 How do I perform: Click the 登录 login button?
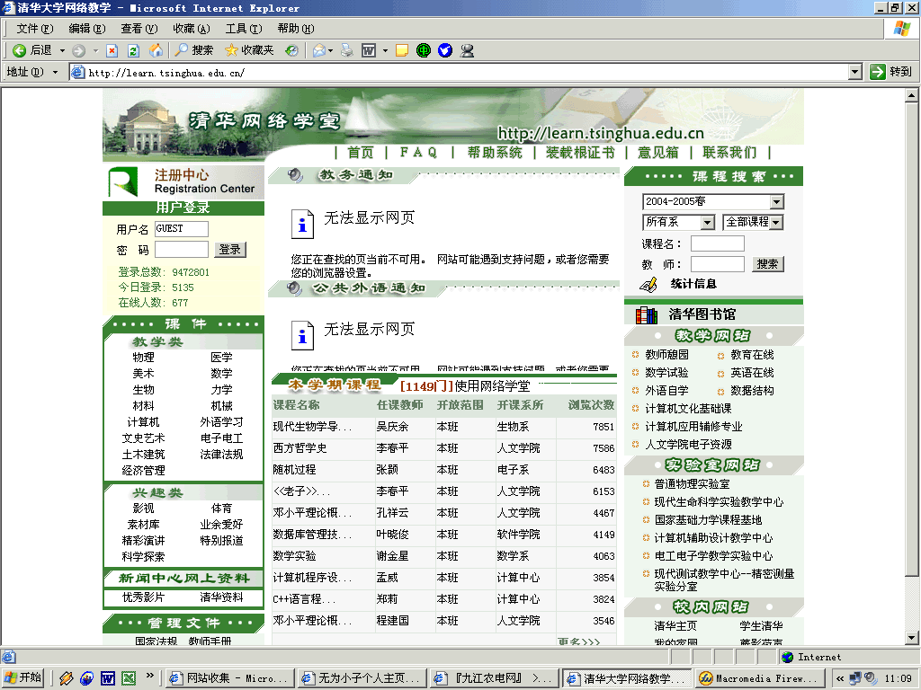pyautogui.click(x=230, y=250)
